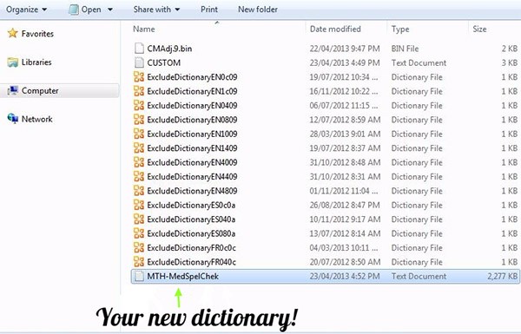521x334 pixels.
Task: Create a New folder from toolbar
Action: 258,10
